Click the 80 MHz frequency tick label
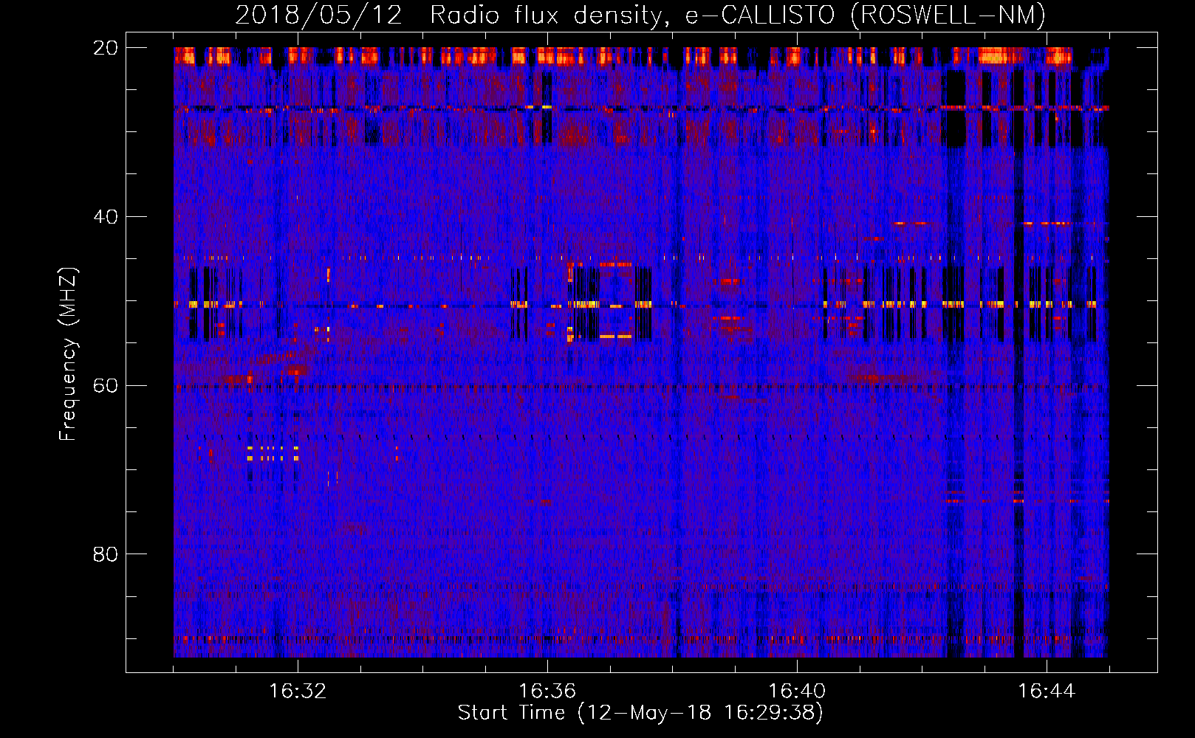 (105, 554)
